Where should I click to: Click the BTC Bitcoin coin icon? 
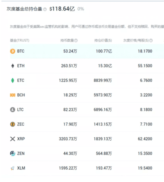(13, 51)
